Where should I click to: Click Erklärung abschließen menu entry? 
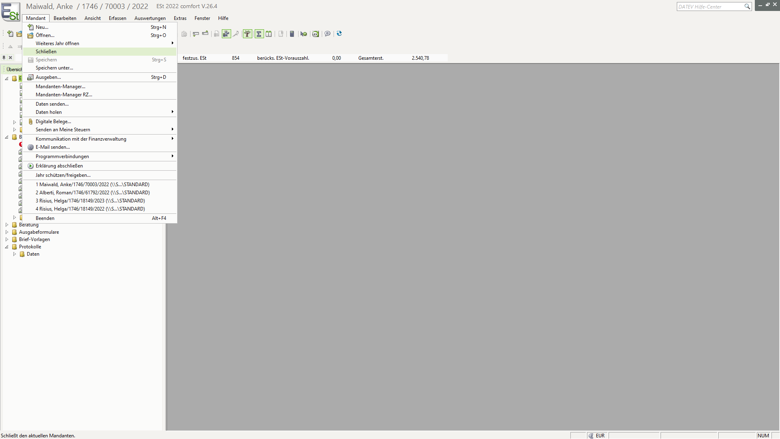coord(59,166)
